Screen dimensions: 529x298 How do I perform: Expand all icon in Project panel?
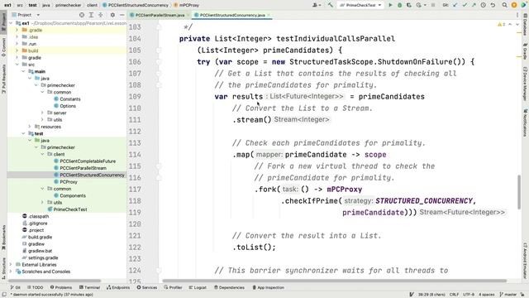click(x=91, y=15)
